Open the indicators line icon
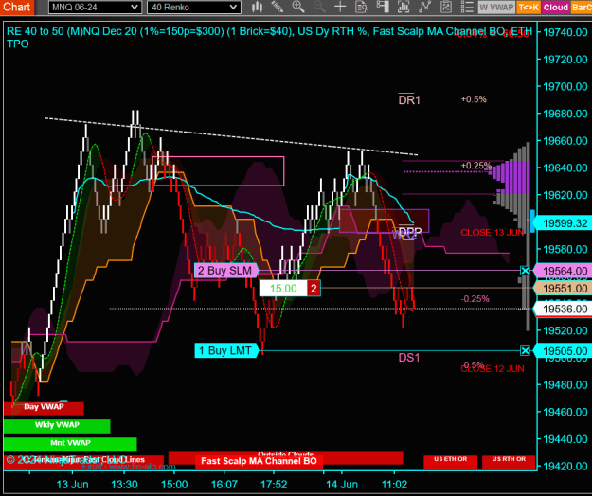This screenshot has width=592, height=496. (424, 7)
